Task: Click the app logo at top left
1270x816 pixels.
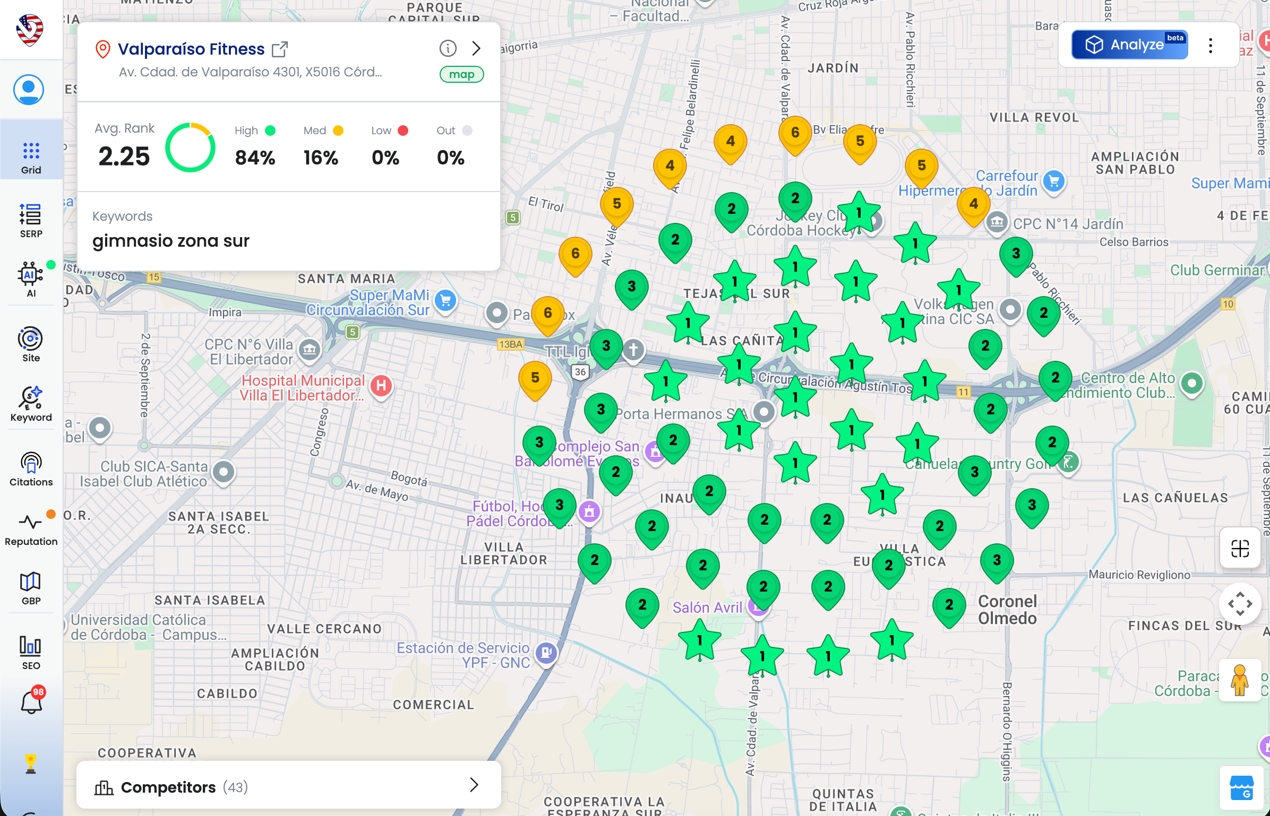Action: [30, 30]
